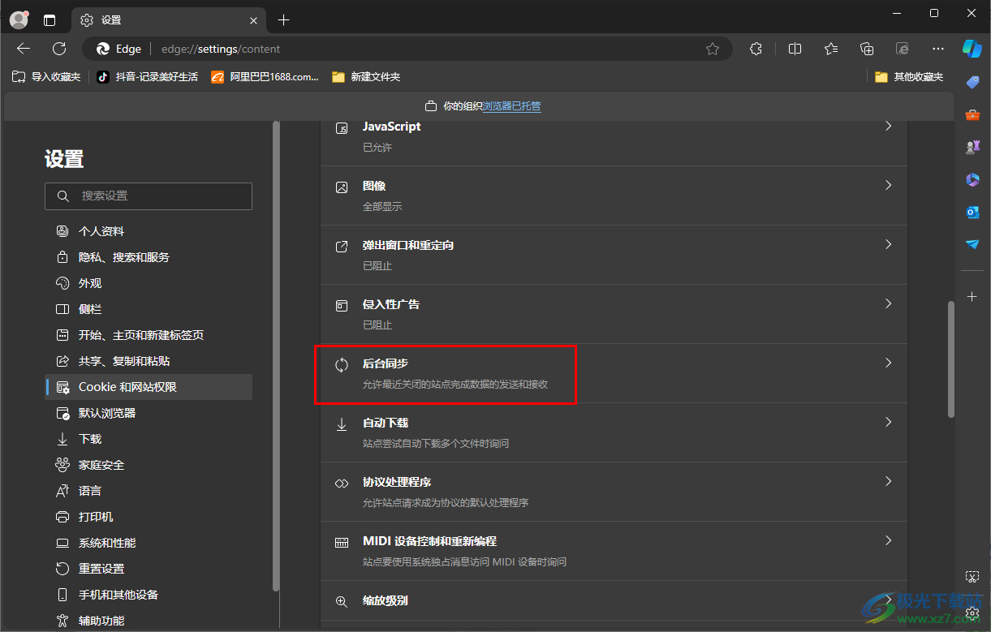Screen dimensions: 991x632
Task: Open Games chess icon in sidebar
Action: click(972, 147)
